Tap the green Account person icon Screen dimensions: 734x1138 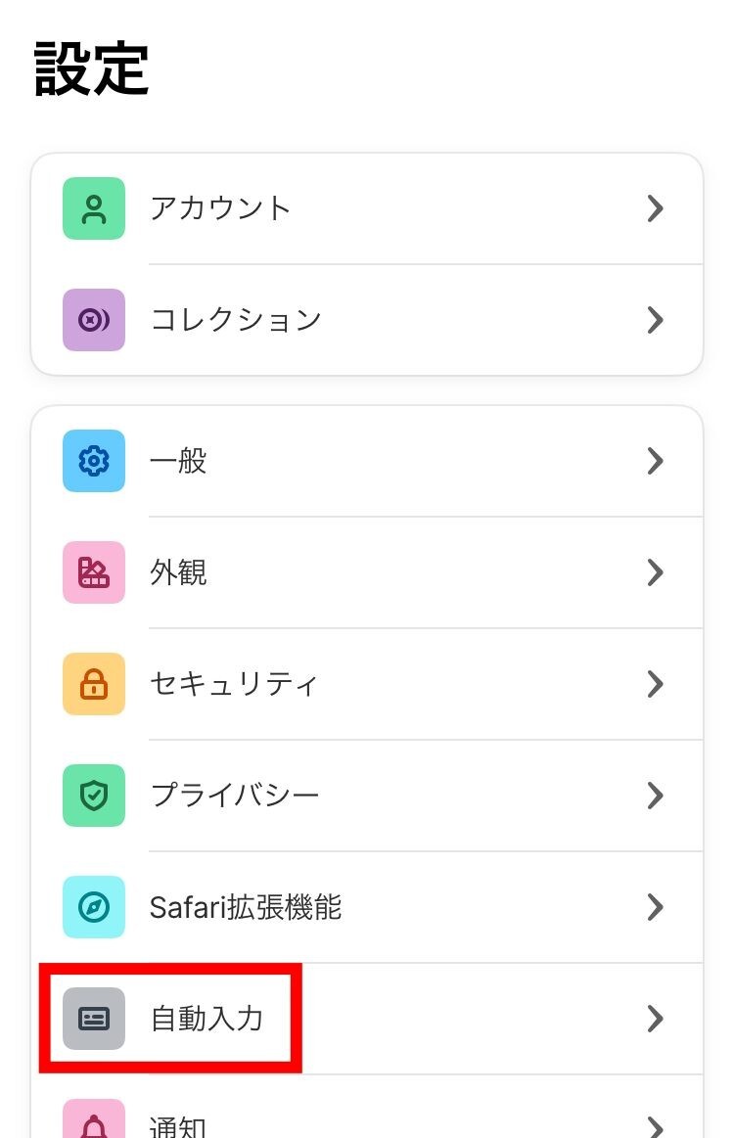pyautogui.click(x=94, y=208)
